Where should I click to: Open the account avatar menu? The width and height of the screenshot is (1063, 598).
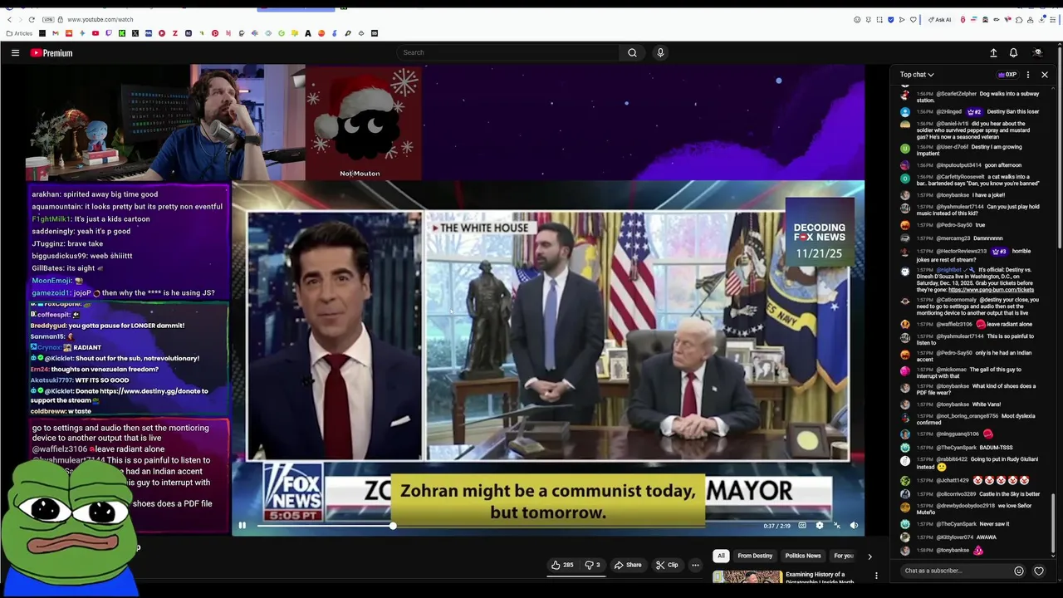pos(1037,52)
